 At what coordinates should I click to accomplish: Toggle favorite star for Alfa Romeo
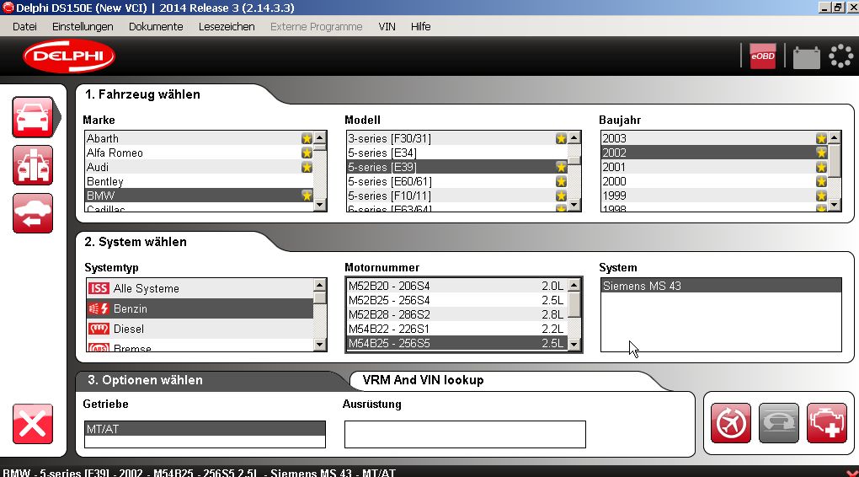pos(307,153)
